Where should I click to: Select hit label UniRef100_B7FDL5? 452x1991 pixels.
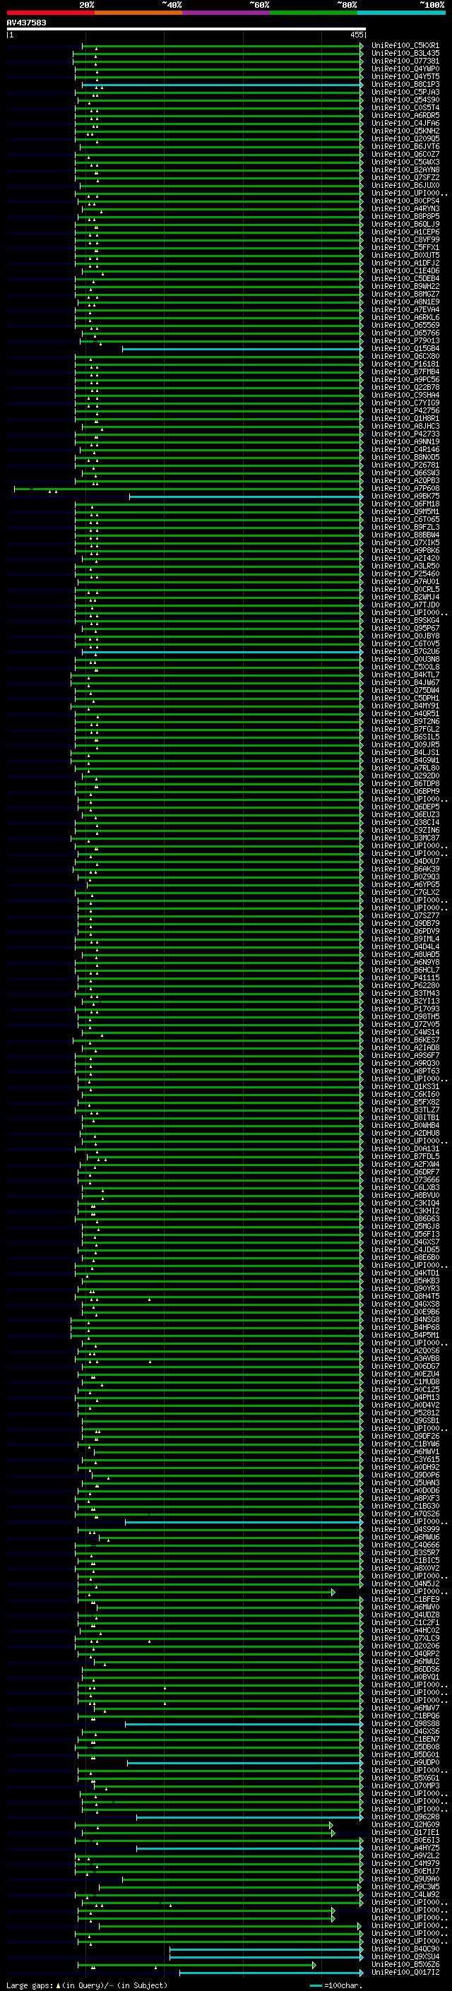pyautogui.click(x=405, y=1157)
